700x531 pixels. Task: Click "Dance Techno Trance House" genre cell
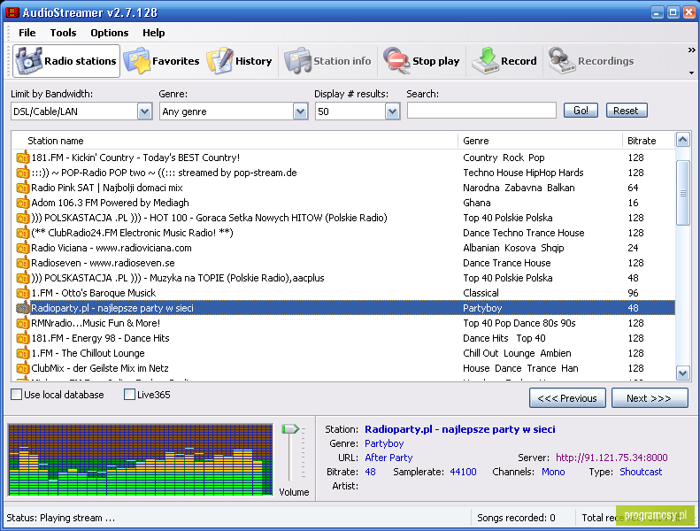click(x=523, y=233)
